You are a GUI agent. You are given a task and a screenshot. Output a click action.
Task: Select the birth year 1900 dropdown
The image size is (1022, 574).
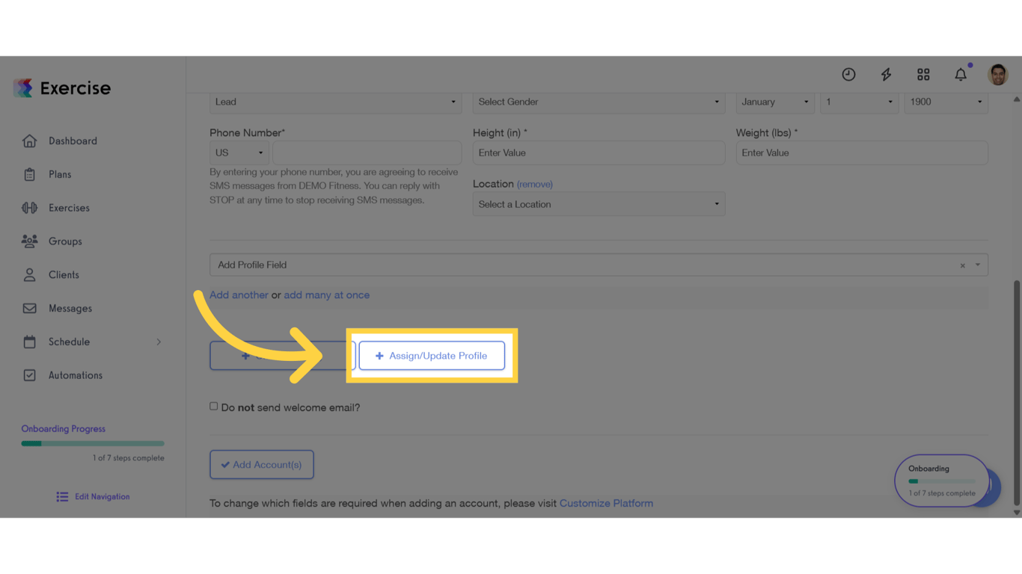[x=946, y=102]
